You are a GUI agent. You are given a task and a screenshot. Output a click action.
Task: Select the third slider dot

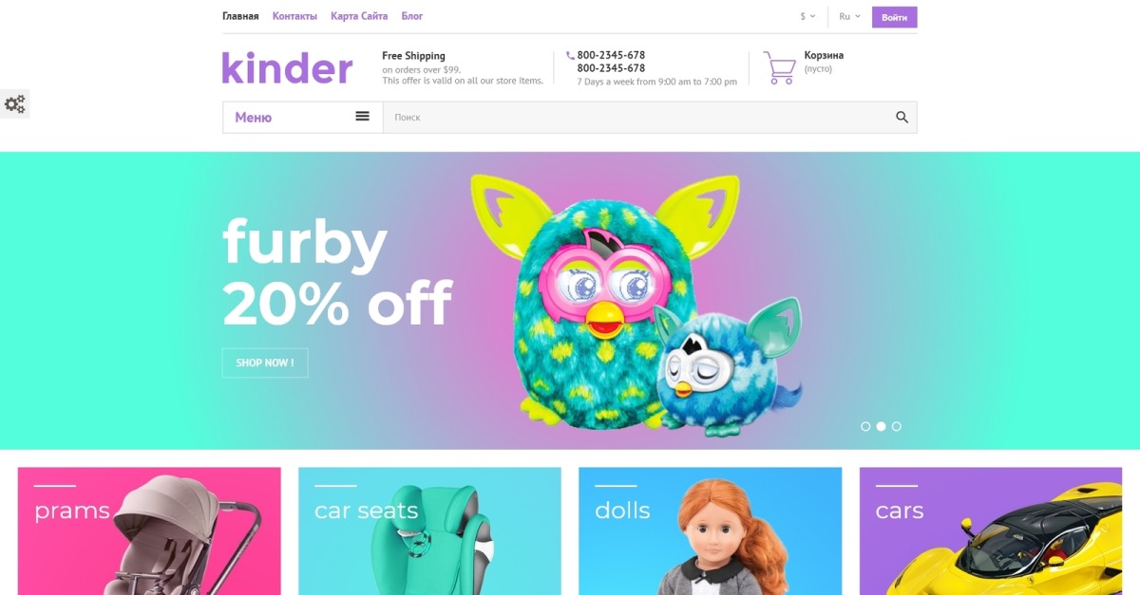[x=897, y=427]
